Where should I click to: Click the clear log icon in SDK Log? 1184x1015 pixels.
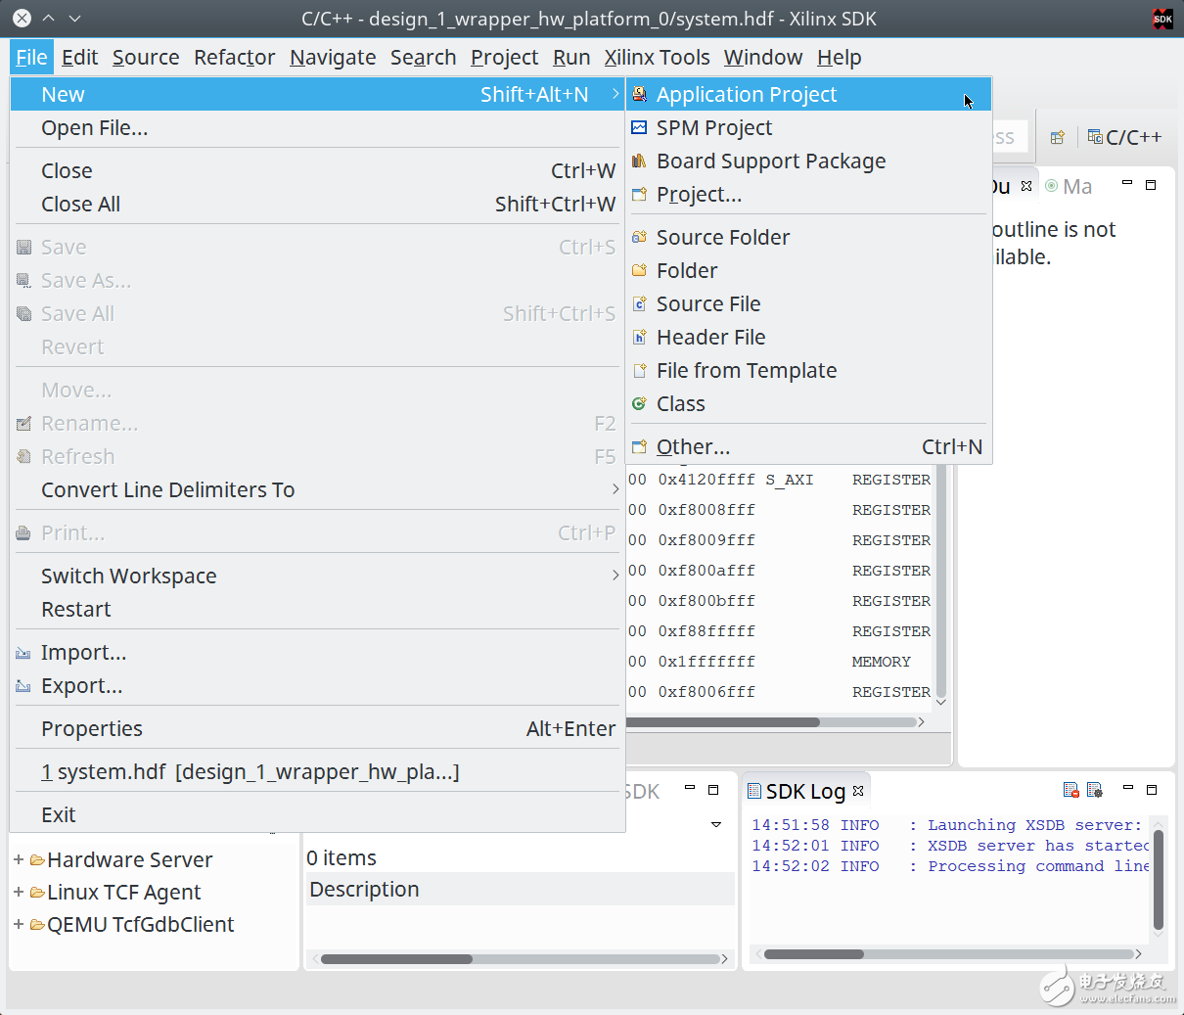pos(1070,790)
